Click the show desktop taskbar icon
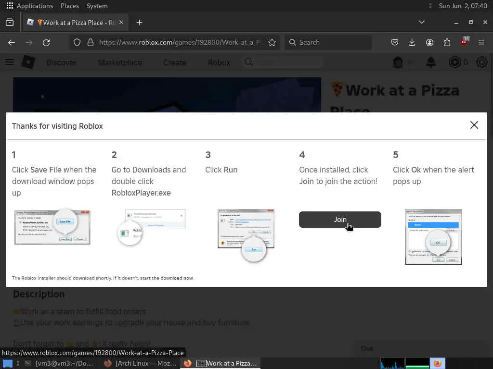Viewport: 493px width, 369px height. click(x=8, y=364)
